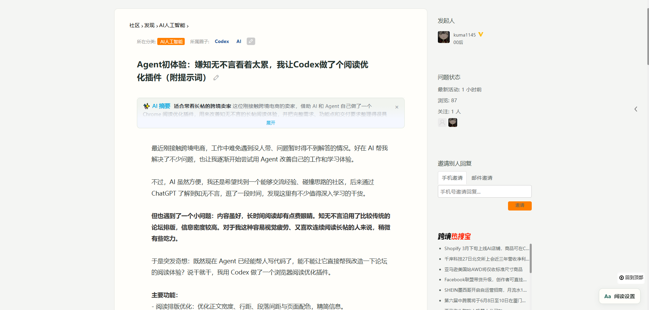Open the Codex circle tag
The width and height of the screenshot is (649, 310).
[x=222, y=42]
